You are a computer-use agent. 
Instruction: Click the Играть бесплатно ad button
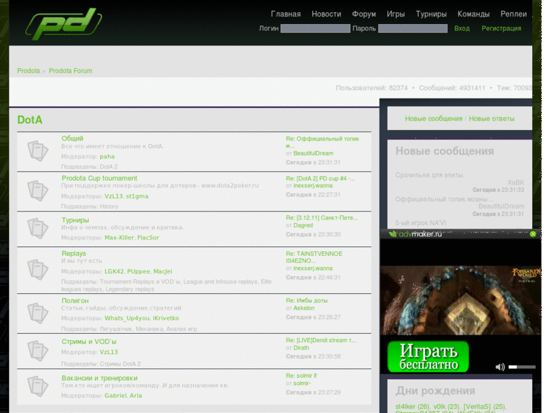pos(430,356)
